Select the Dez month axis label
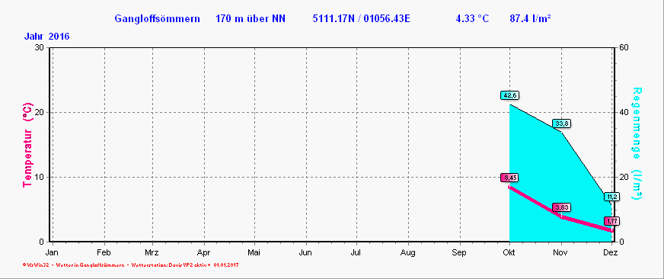Viewport: 664px width, 279px height. click(611, 253)
